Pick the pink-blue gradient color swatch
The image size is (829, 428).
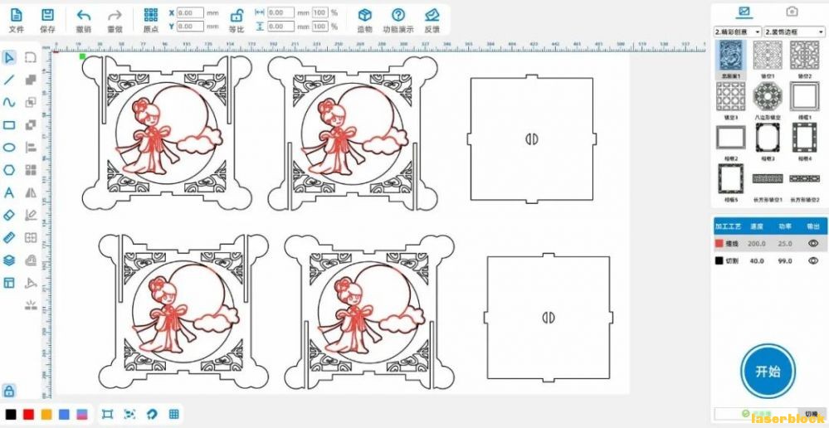pos(82,414)
